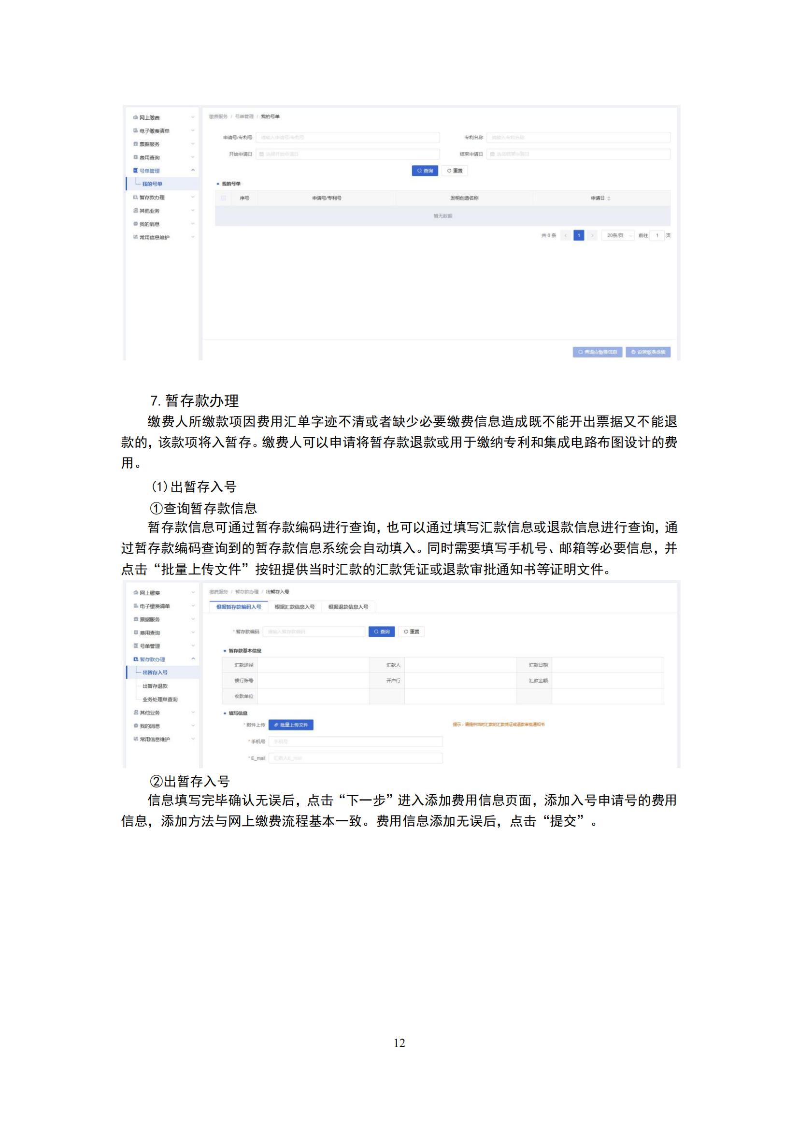The width and height of the screenshot is (799, 1130).
Task: Click 费用查询 icon in 我的号单 page sidebar
Action: tap(136, 157)
